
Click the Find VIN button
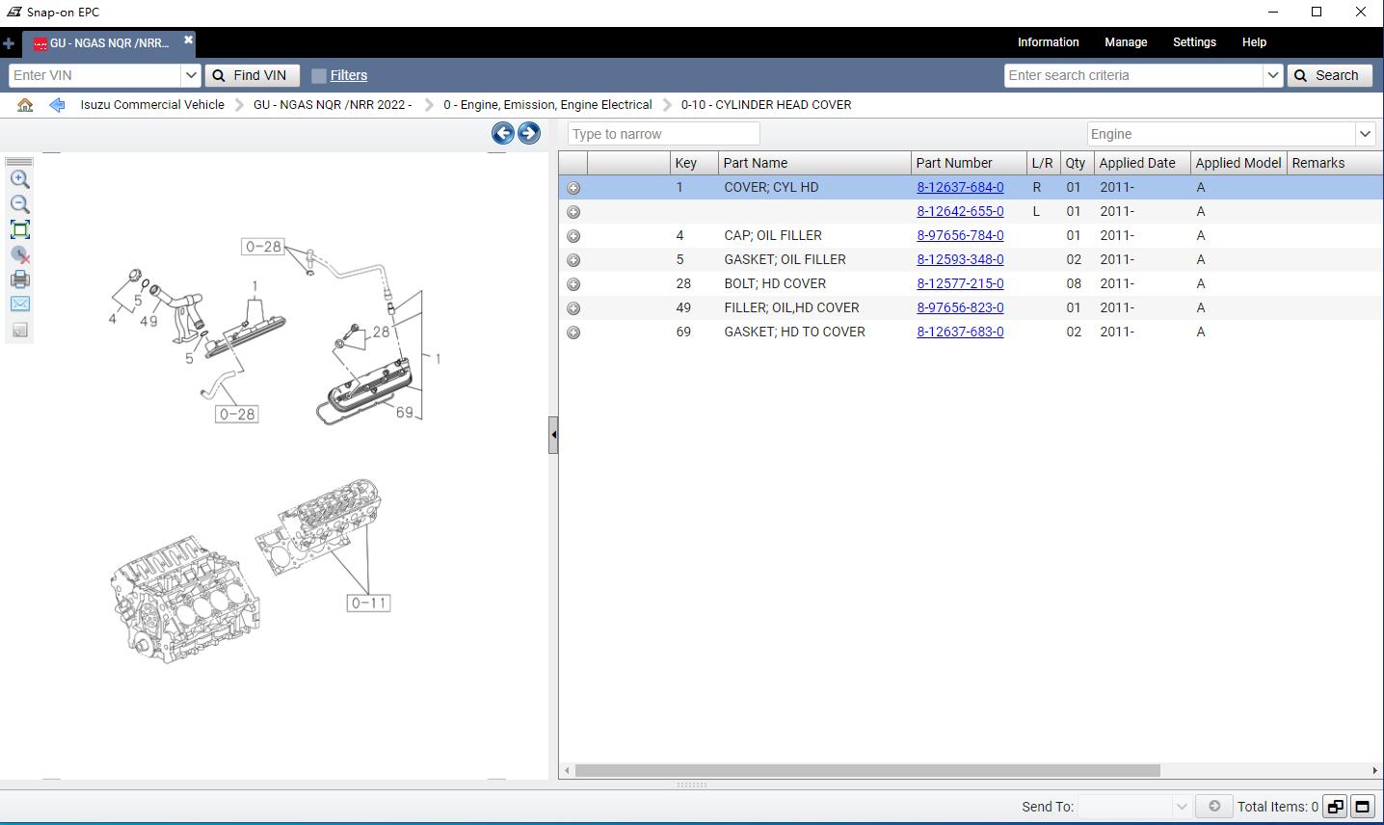(x=251, y=75)
